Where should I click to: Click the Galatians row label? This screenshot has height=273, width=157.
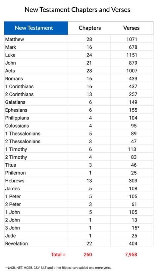pyautogui.click(x=15, y=102)
